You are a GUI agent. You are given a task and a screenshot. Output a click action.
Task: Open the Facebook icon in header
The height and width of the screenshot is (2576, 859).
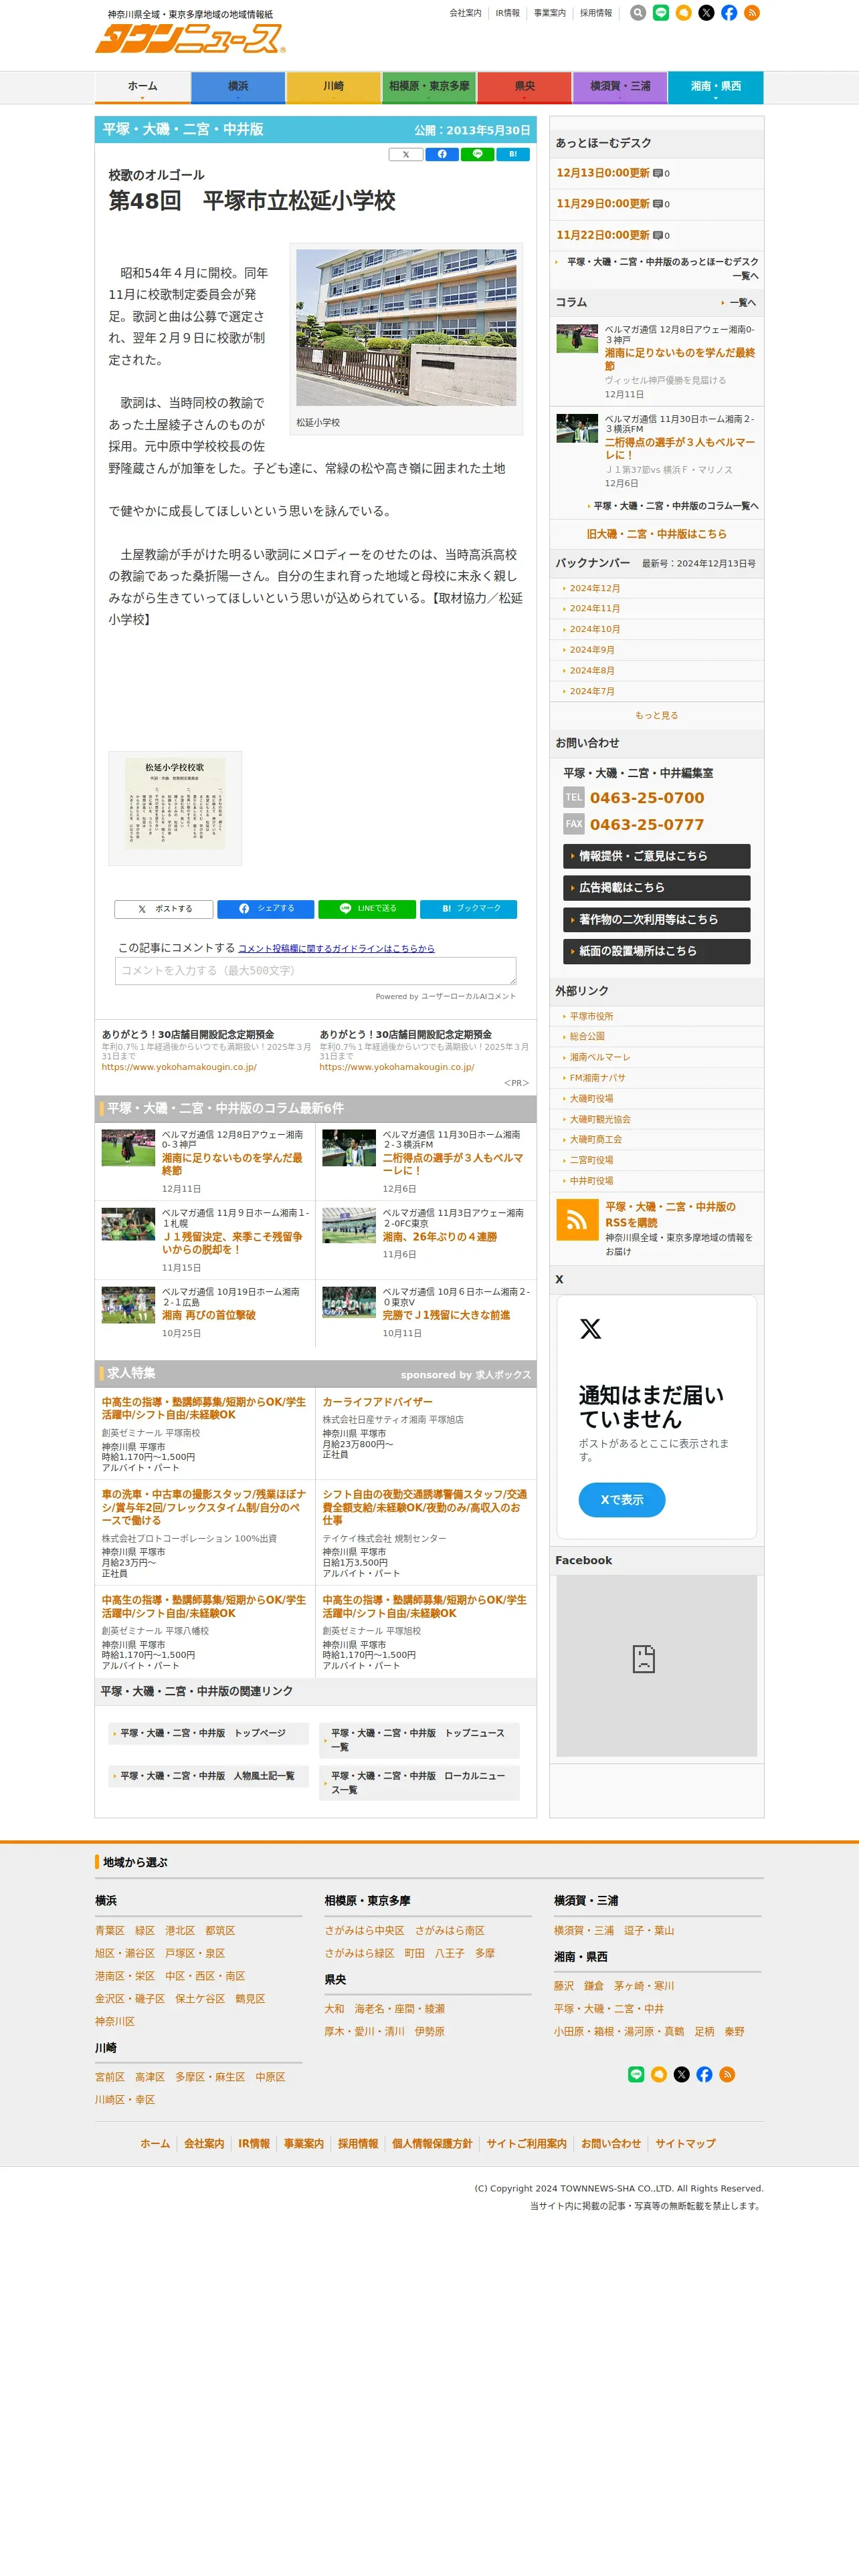729,13
